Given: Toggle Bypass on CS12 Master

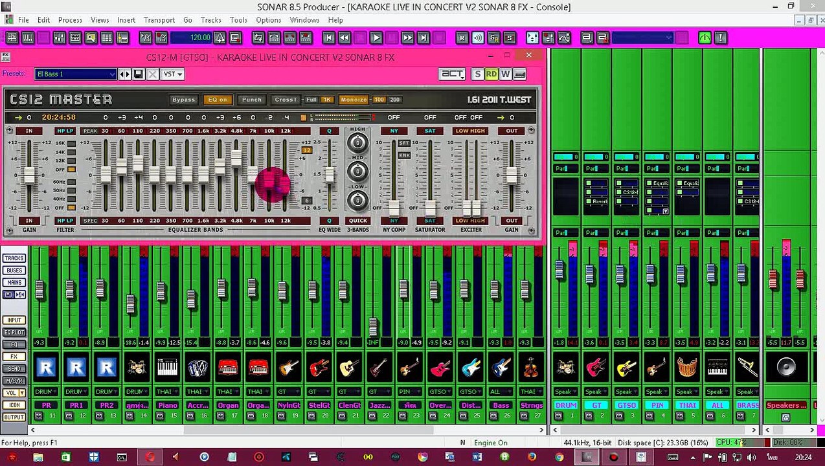Looking at the screenshot, I should tap(183, 100).
